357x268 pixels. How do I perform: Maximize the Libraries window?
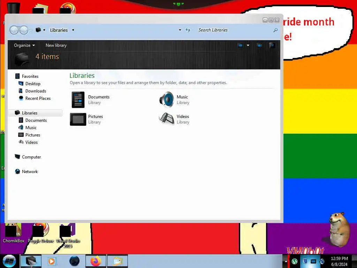pyautogui.click(x=271, y=20)
